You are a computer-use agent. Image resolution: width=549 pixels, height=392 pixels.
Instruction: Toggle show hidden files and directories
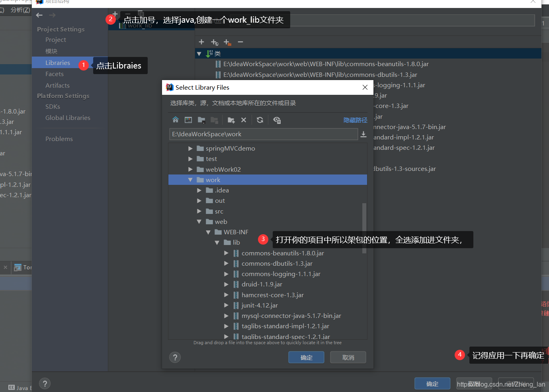coord(277,120)
